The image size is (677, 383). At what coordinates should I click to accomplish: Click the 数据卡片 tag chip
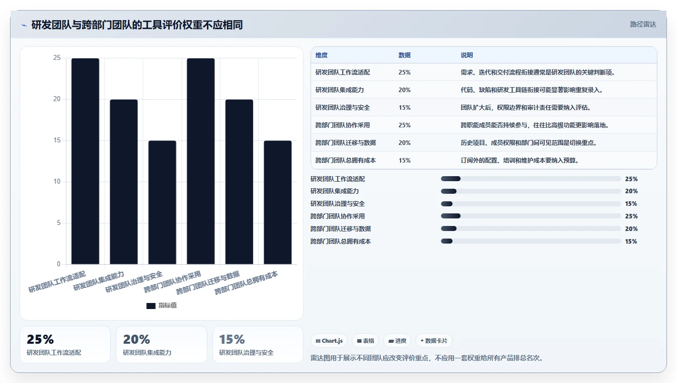click(434, 341)
